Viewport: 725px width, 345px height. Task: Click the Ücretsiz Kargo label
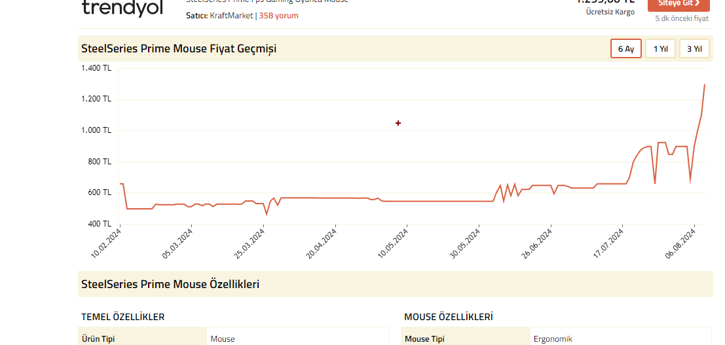[610, 12]
